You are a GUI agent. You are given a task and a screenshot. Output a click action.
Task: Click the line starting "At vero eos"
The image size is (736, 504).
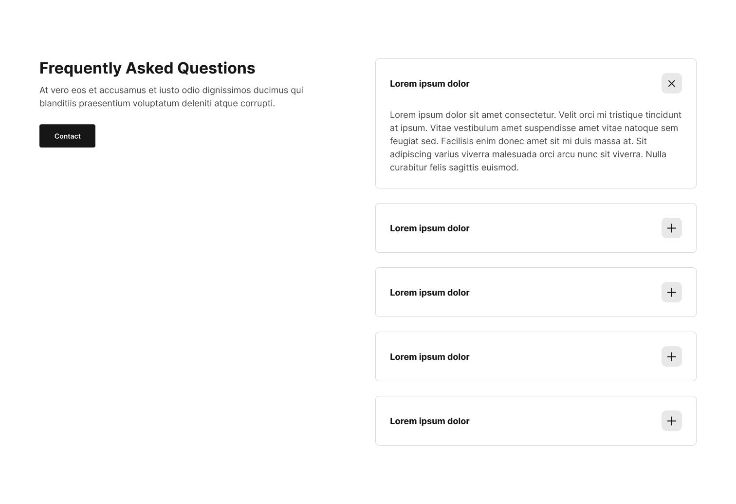click(171, 90)
